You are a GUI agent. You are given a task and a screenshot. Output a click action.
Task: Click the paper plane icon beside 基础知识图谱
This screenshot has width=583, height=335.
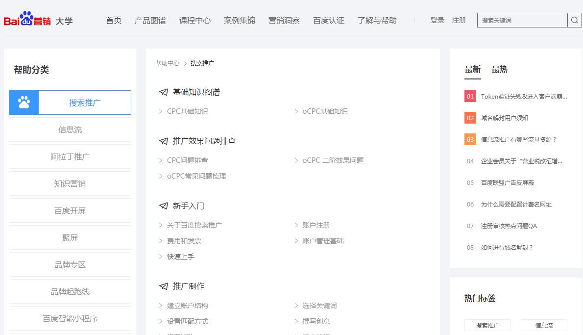(x=164, y=92)
